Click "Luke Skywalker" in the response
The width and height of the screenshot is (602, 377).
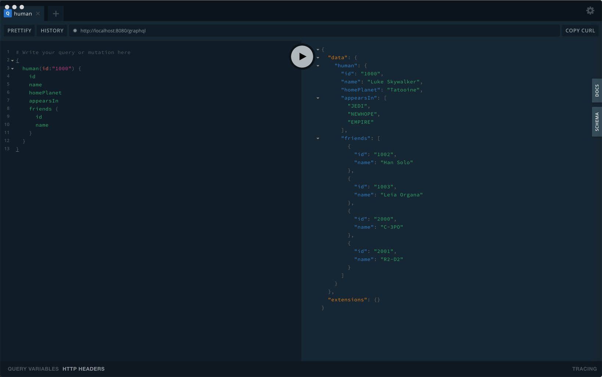coord(394,81)
